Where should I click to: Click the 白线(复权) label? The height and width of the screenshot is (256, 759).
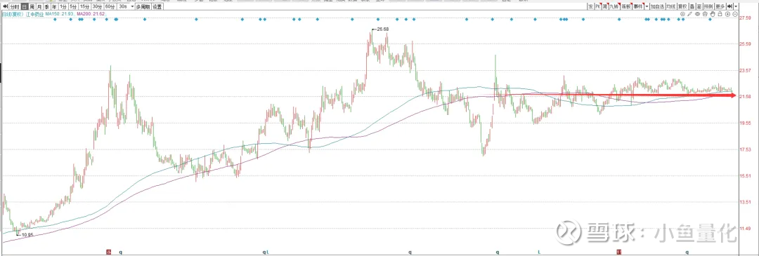(13, 14)
